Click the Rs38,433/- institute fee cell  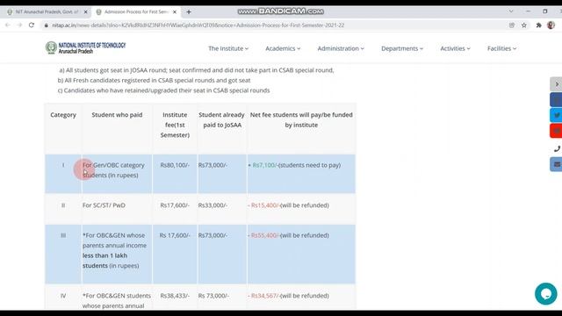pos(175,296)
